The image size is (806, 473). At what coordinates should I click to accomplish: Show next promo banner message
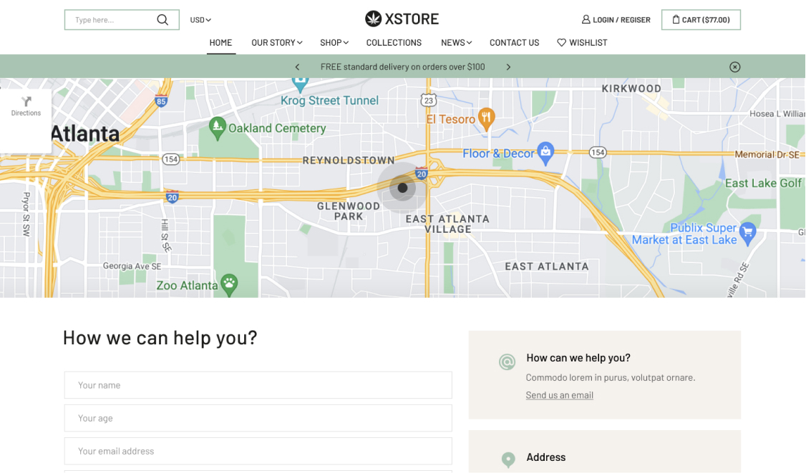[508, 67]
